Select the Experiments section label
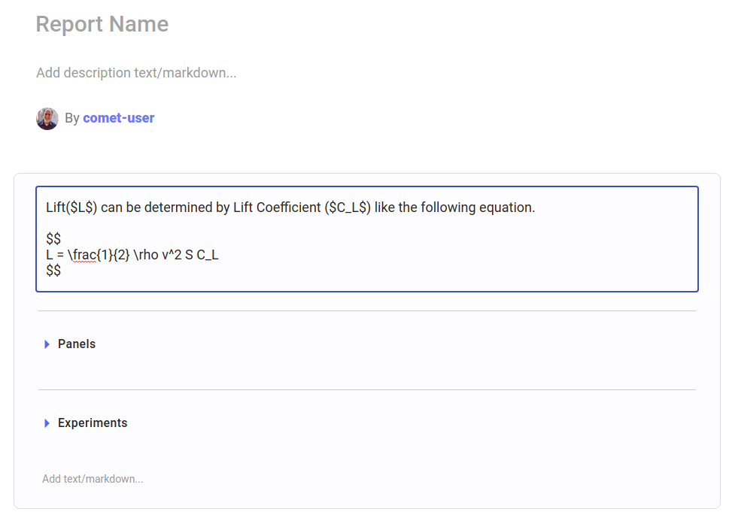The image size is (732, 518). (93, 423)
